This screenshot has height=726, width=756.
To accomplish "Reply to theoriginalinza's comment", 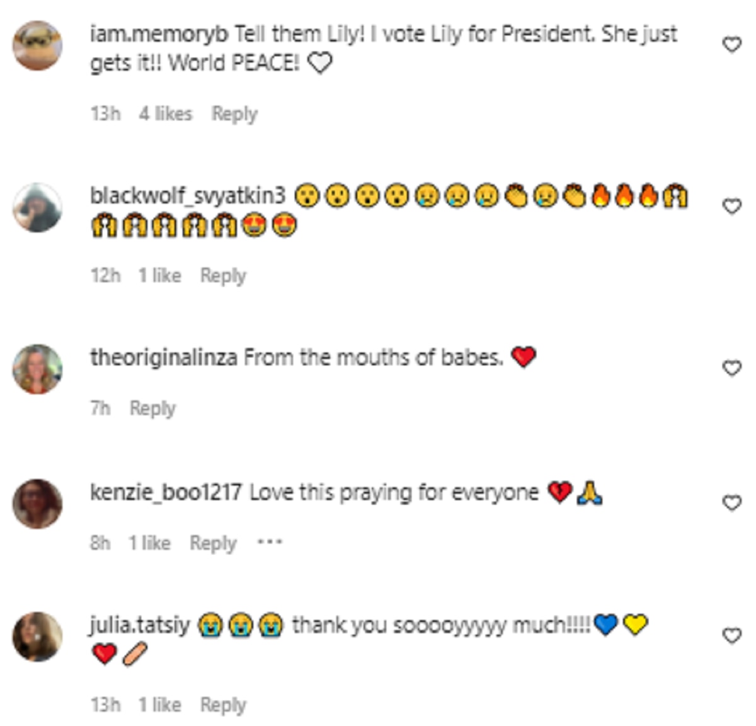I will (x=152, y=409).
